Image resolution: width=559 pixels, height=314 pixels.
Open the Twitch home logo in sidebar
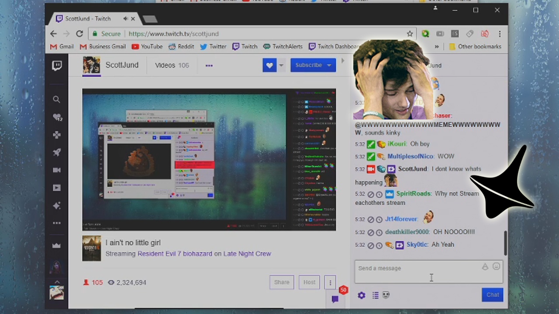point(57,66)
